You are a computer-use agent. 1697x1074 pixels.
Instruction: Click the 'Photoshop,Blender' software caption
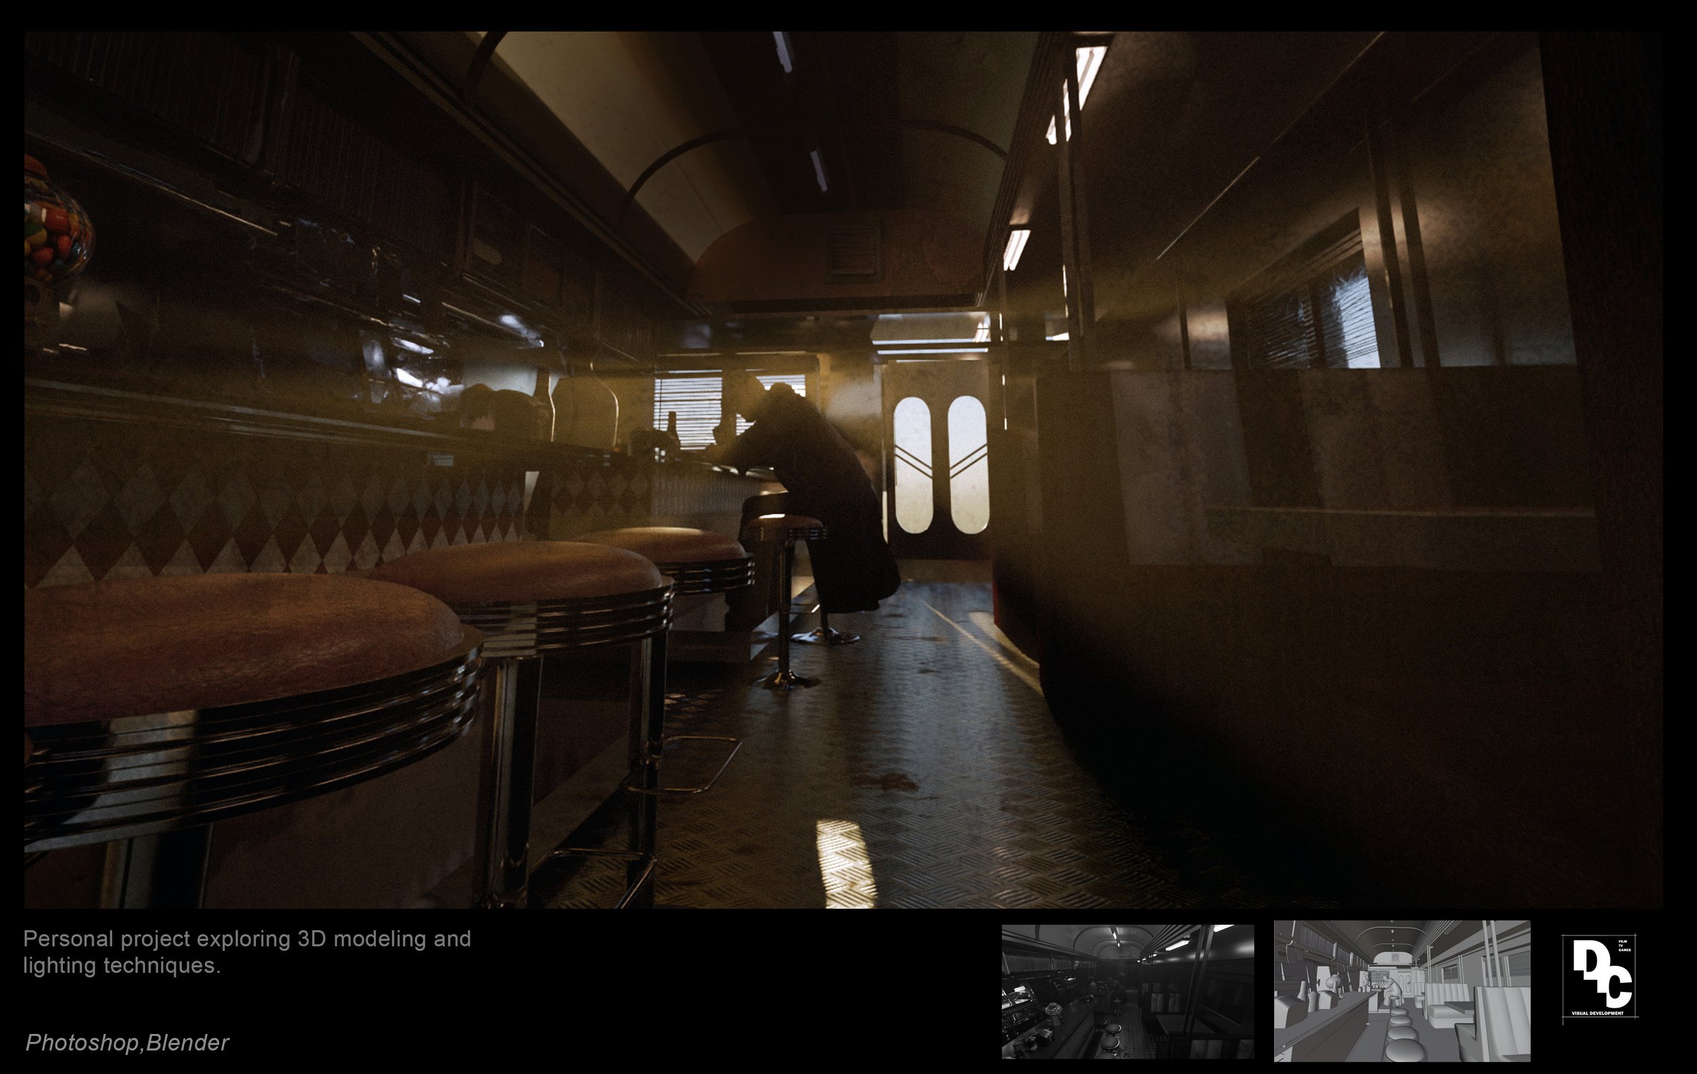[128, 1043]
